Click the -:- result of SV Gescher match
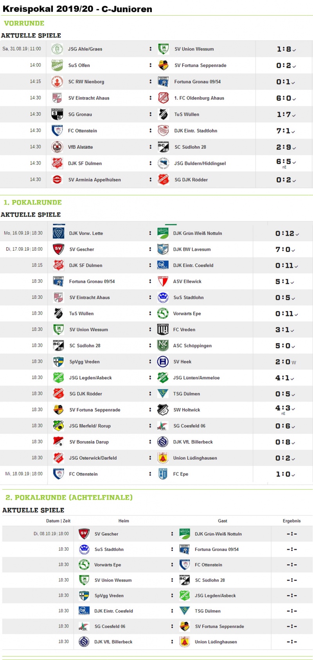Screen dimensions: 313x660 292,534
